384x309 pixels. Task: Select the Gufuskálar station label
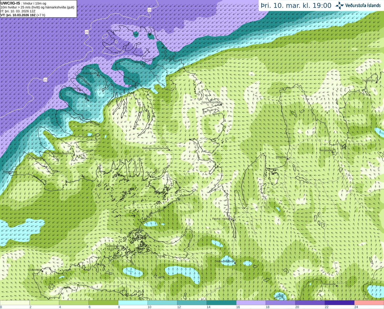pyautogui.click(x=35, y=270)
